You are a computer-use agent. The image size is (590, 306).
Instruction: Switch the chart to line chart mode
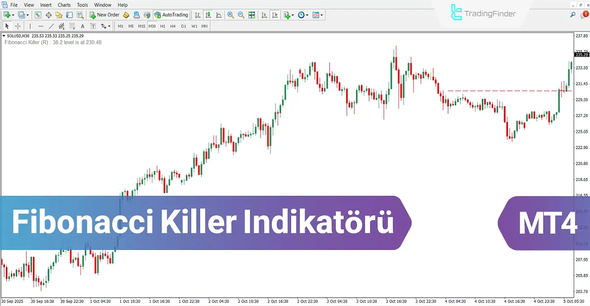click(x=219, y=15)
